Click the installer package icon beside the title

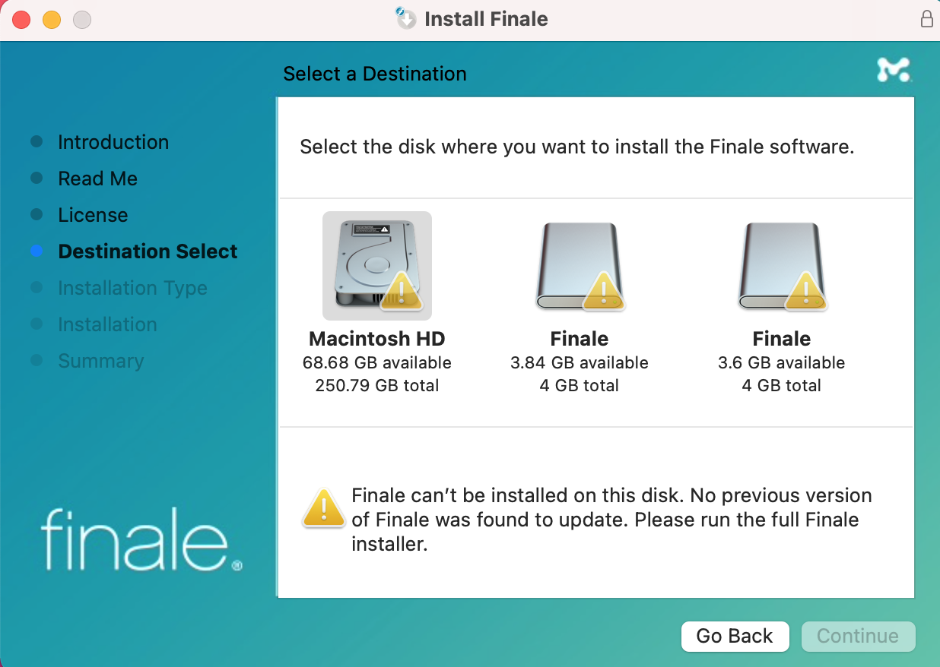tap(406, 19)
